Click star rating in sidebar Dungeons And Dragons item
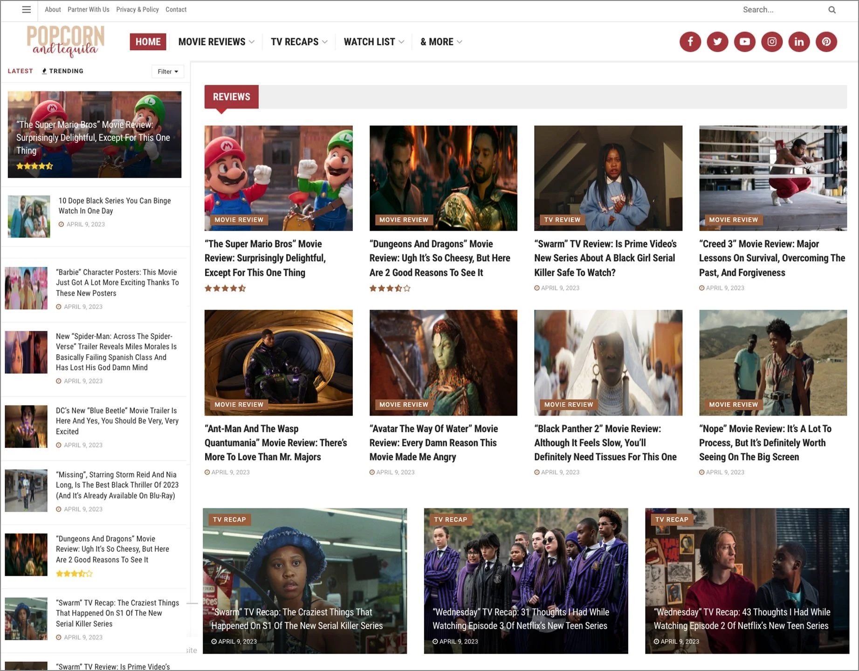859x671 pixels. click(74, 574)
